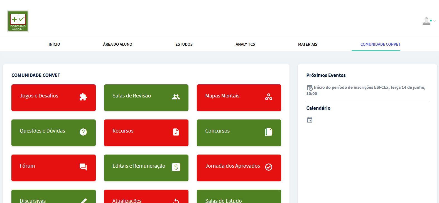Switch to the ÁREA DO ALUNO tab
Screen dimensions: 439x203
[117, 44]
